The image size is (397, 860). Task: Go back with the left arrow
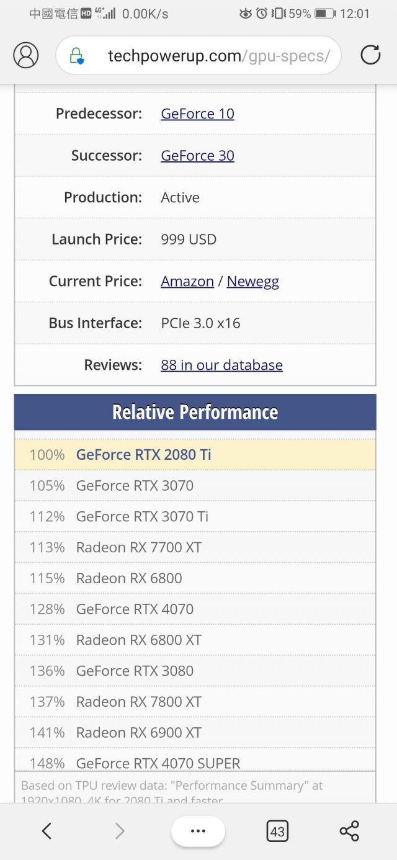tap(47, 831)
